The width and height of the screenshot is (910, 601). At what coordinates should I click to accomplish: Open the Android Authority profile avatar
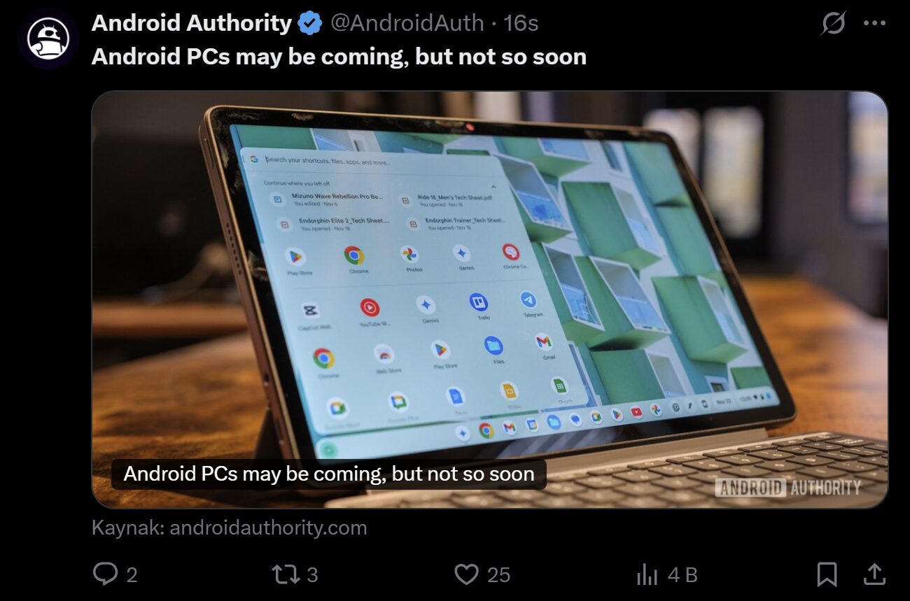pyautogui.click(x=48, y=38)
